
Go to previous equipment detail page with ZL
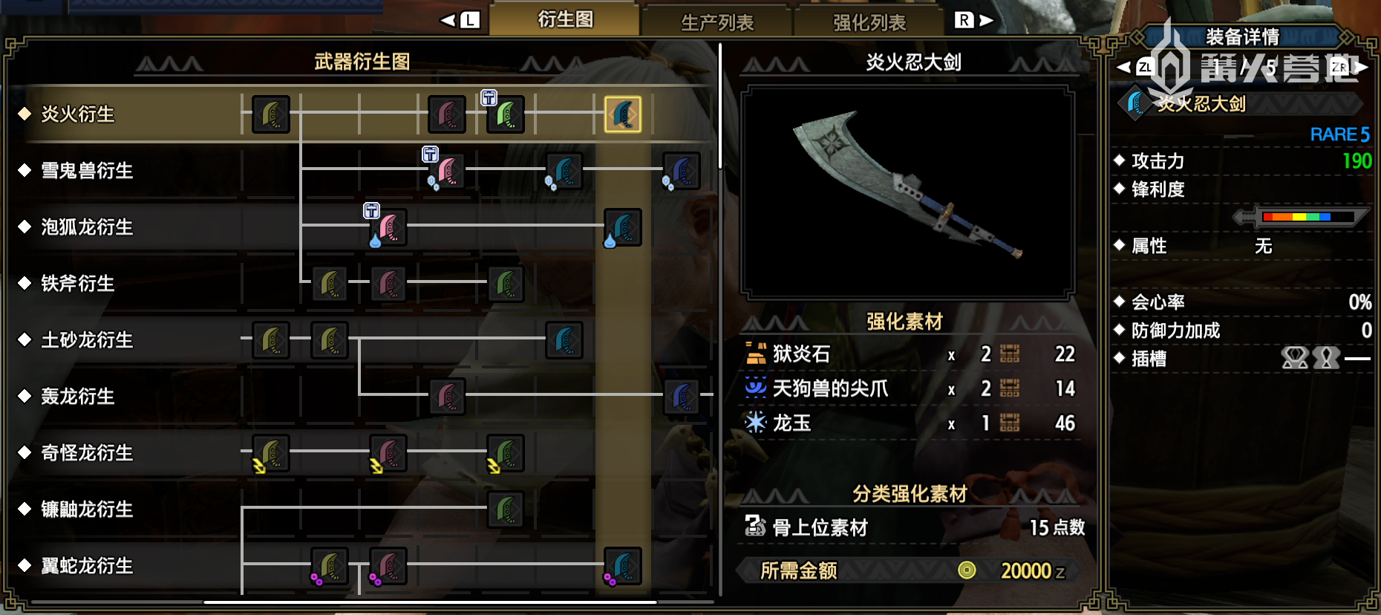(x=1136, y=67)
